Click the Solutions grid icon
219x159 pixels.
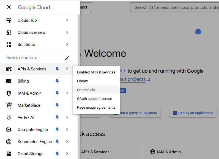(x=9, y=45)
